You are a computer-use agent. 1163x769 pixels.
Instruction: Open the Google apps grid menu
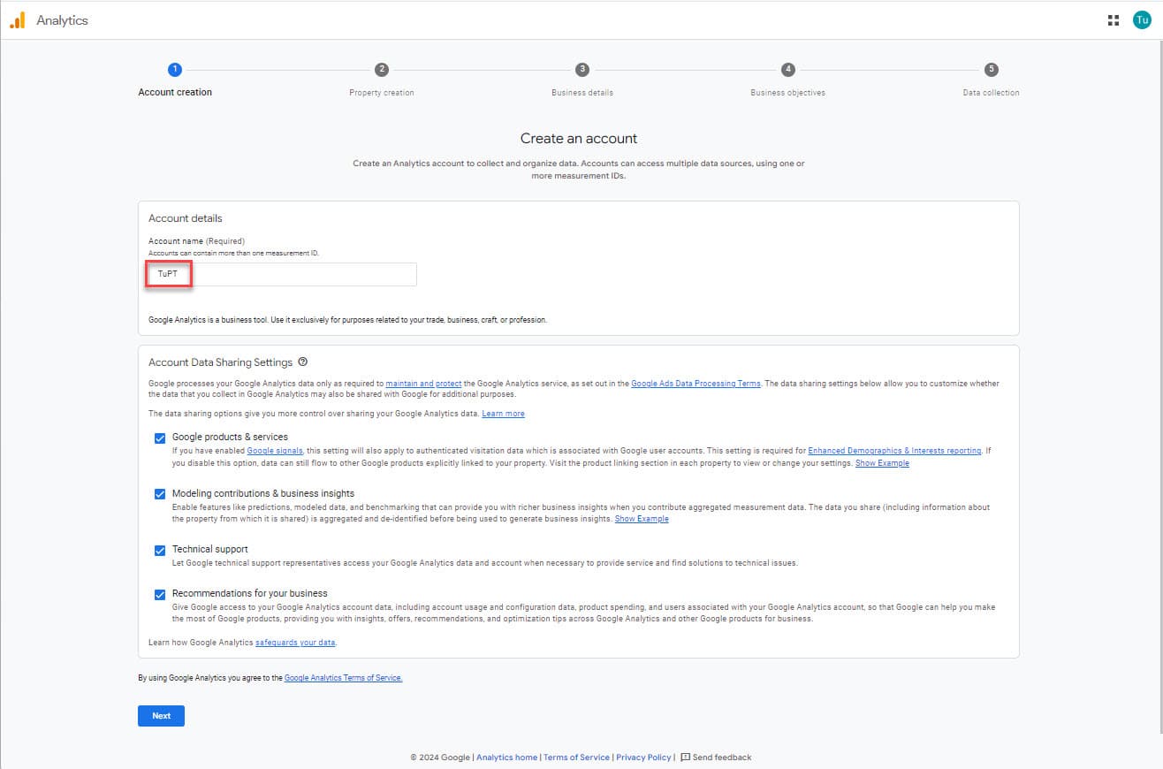pyautogui.click(x=1114, y=20)
